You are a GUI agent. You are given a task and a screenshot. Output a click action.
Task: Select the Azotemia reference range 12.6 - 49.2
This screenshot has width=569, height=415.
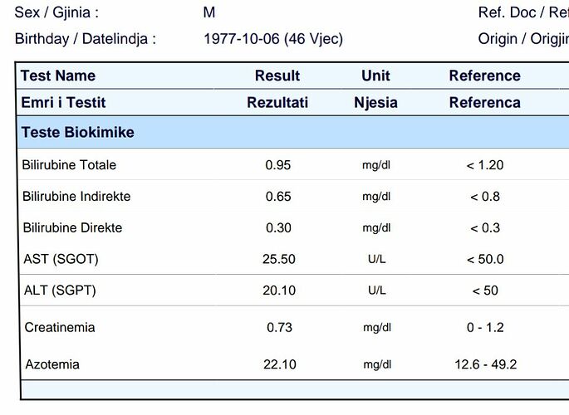pyautogui.click(x=486, y=364)
